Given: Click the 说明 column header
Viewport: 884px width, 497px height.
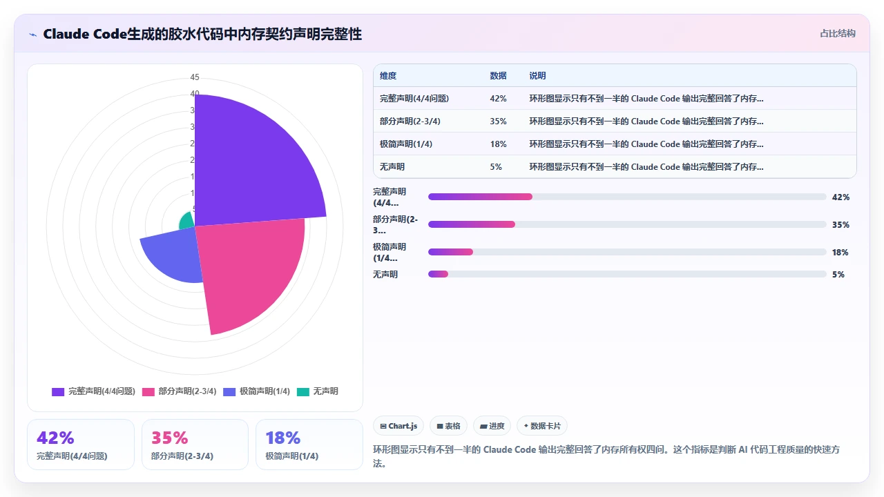Looking at the screenshot, I should [x=537, y=76].
